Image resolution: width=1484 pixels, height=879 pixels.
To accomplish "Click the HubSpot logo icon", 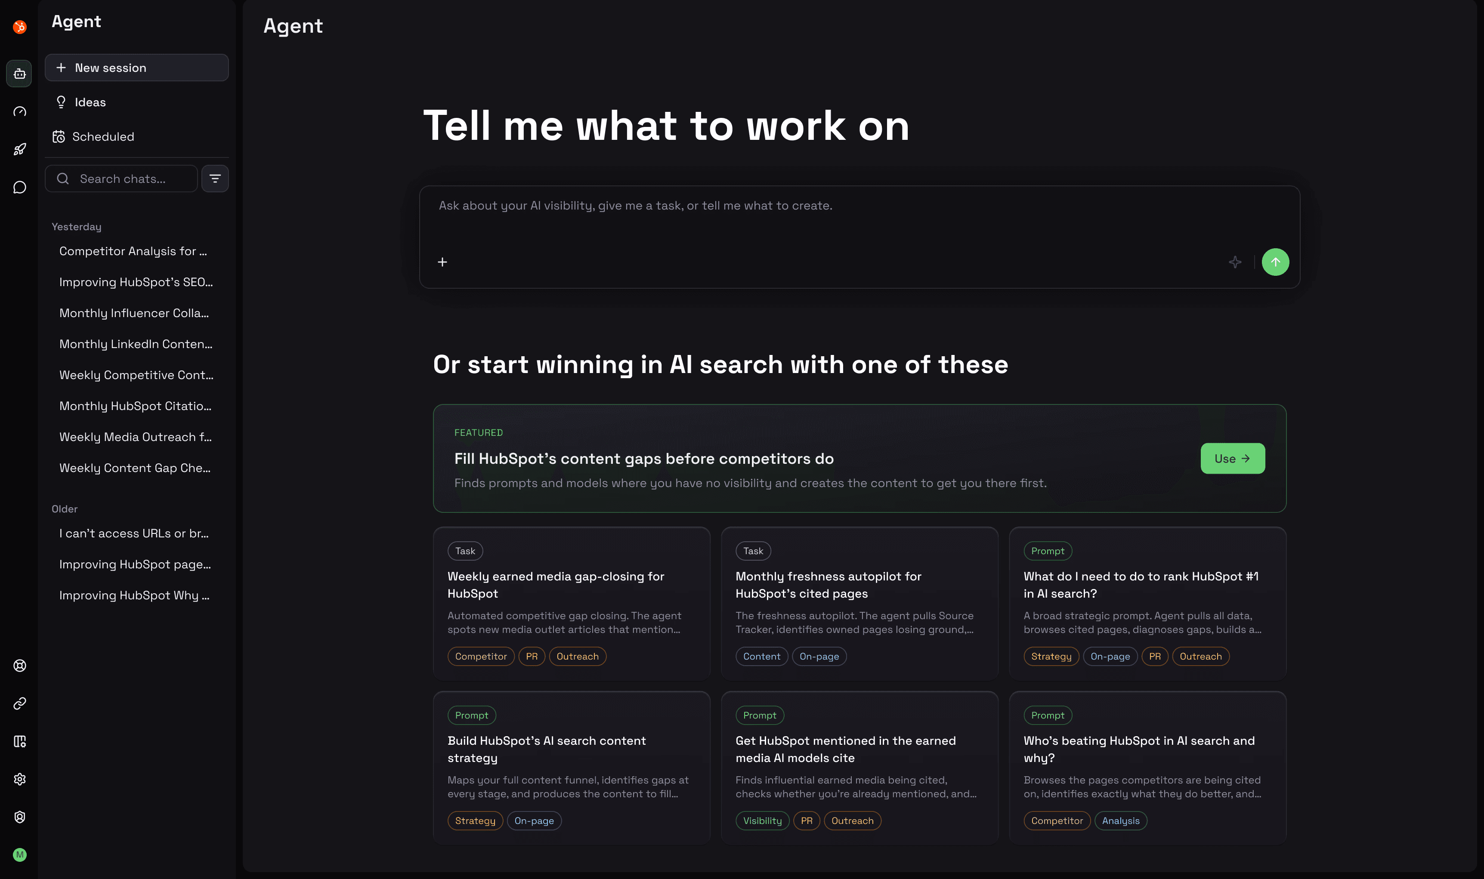I will pos(19,27).
